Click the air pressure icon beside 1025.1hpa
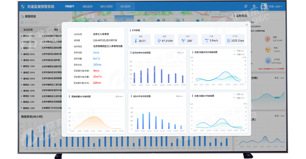The image size is (306, 159). tap(228, 41)
